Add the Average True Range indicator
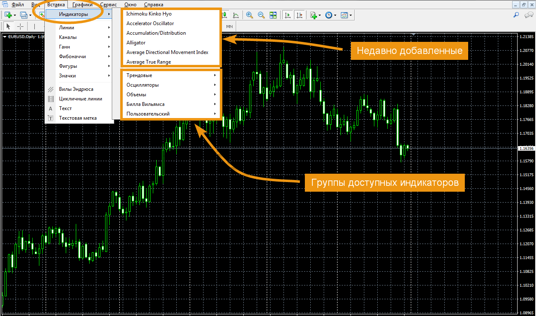The image size is (536, 316). pos(149,62)
